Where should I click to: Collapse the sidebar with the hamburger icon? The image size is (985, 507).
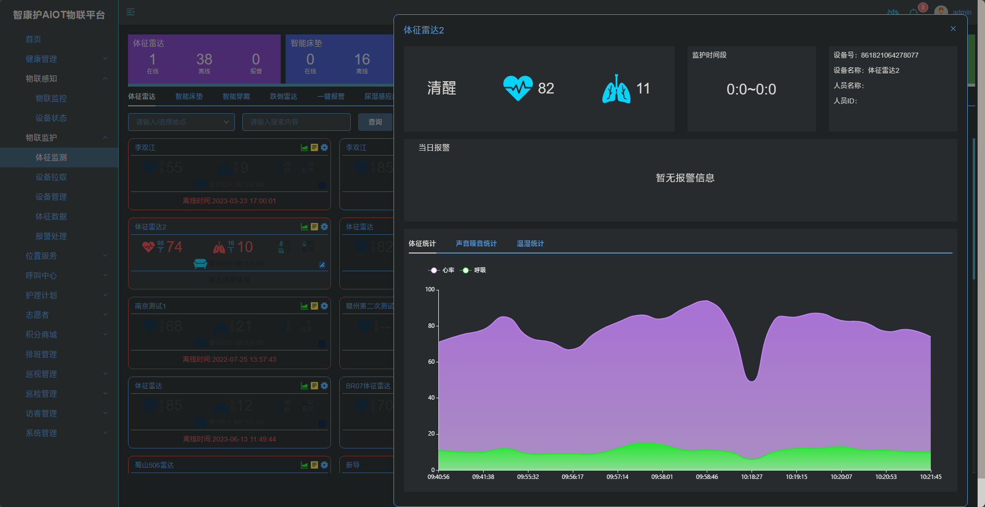point(131,12)
